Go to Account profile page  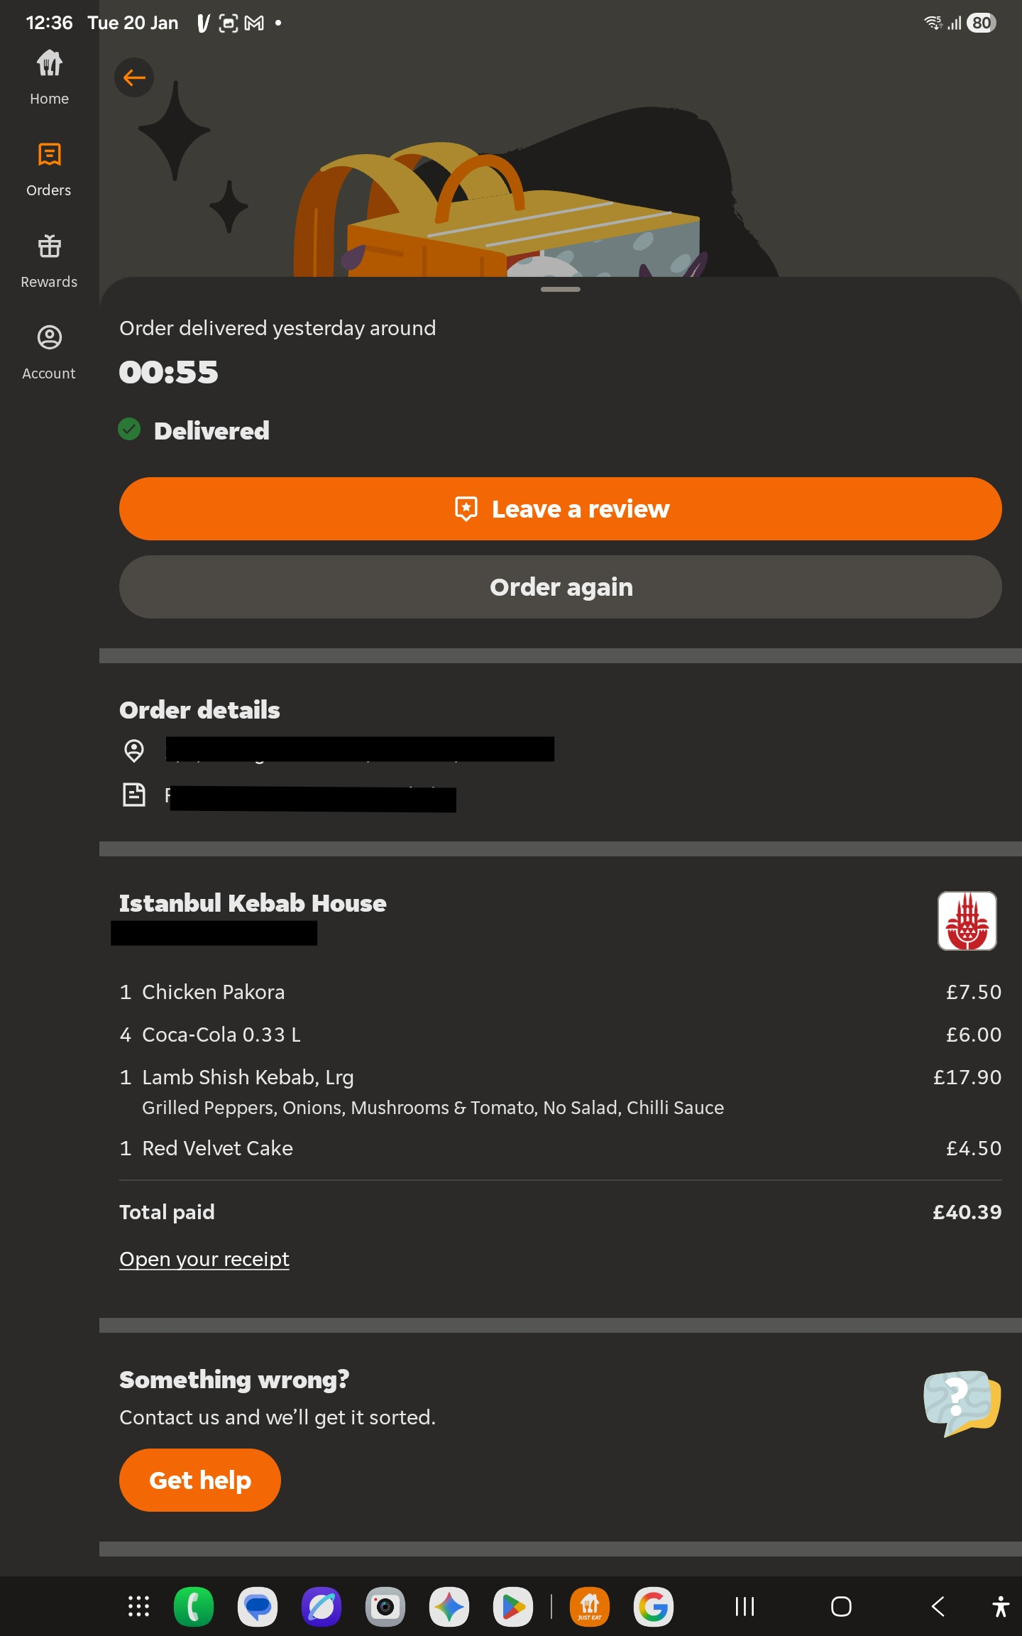coord(49,351)
